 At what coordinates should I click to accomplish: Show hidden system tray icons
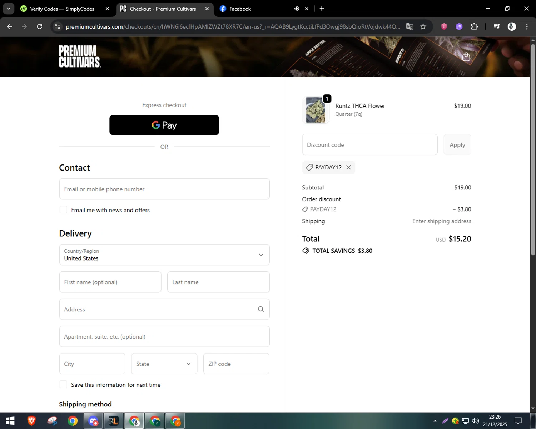point(435,421)
